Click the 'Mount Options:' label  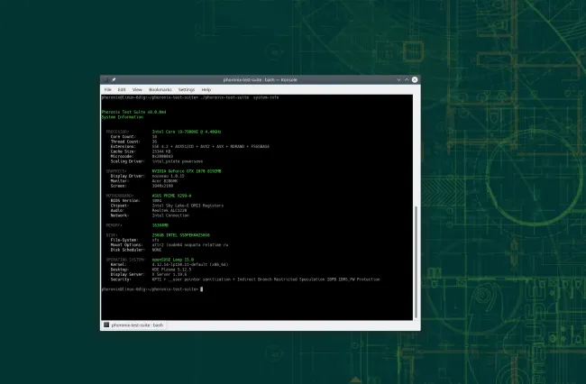coord(126,245)
